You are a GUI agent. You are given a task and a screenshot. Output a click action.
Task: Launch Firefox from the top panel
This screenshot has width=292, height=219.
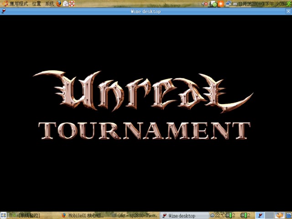click(x=59, y=4)
